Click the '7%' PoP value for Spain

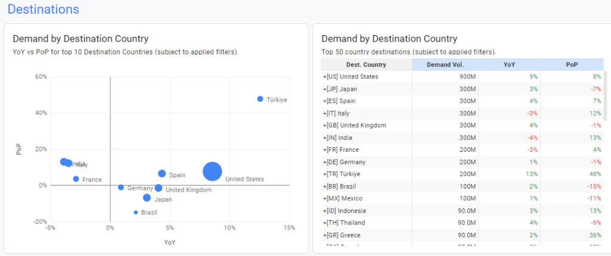tap(597, 101)
